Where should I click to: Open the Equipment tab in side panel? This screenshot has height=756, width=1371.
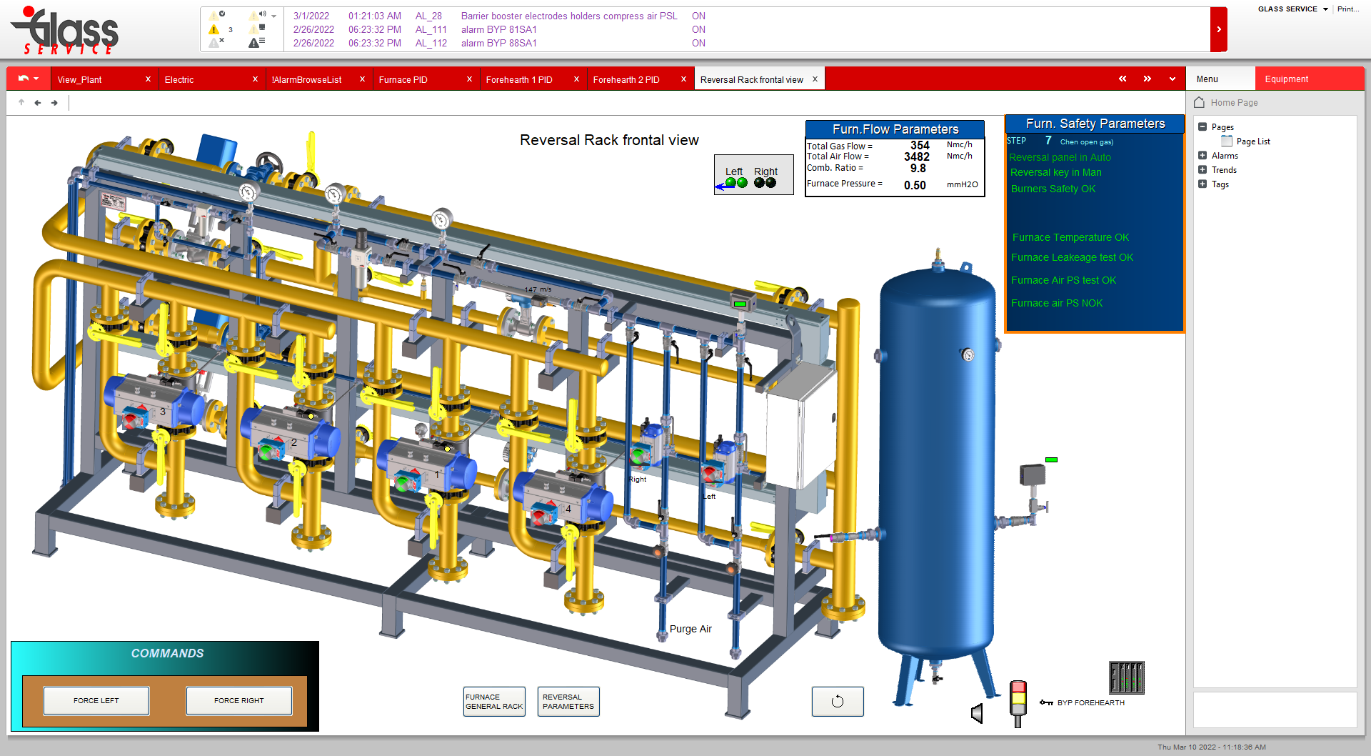pyautogui.click(x=1287, y=79)
